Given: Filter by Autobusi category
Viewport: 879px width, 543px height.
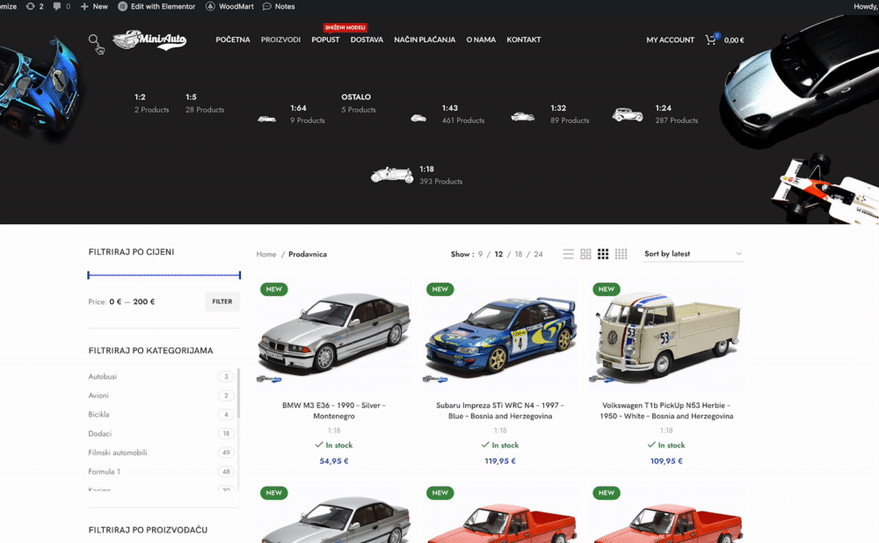Looking at the screenshot, I should 103,377.
